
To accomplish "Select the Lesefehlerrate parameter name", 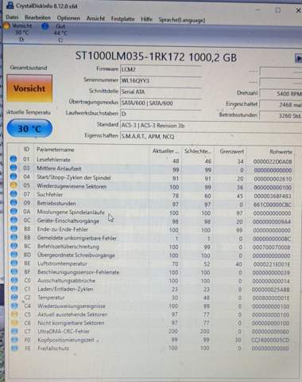I will coord(53,160).
